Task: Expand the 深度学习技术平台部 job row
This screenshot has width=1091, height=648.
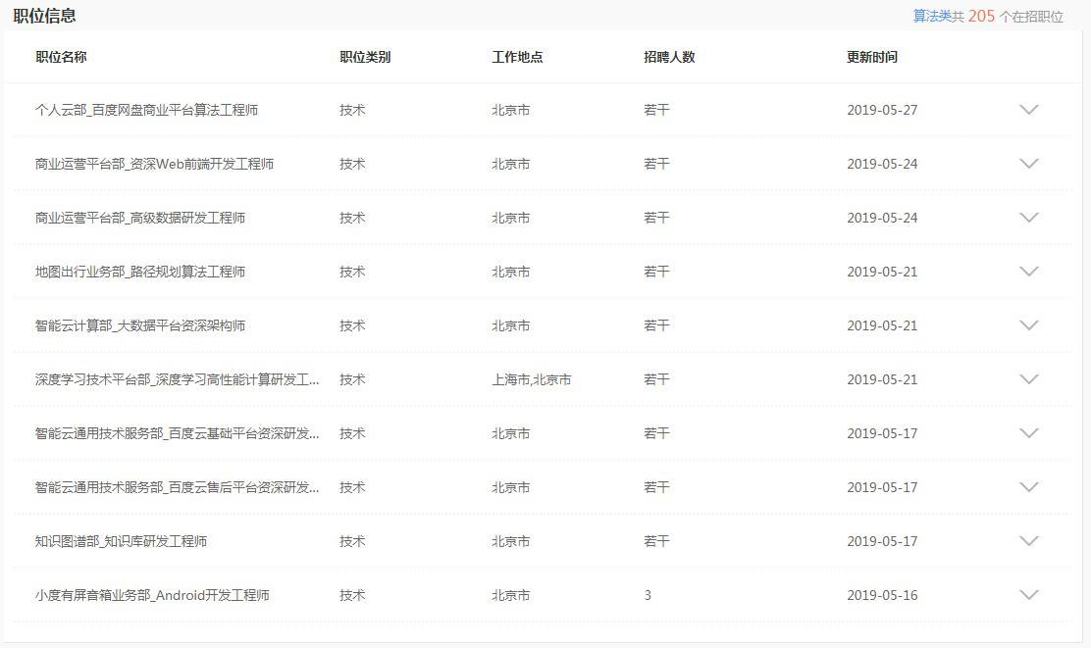Action: point(1028,379)
